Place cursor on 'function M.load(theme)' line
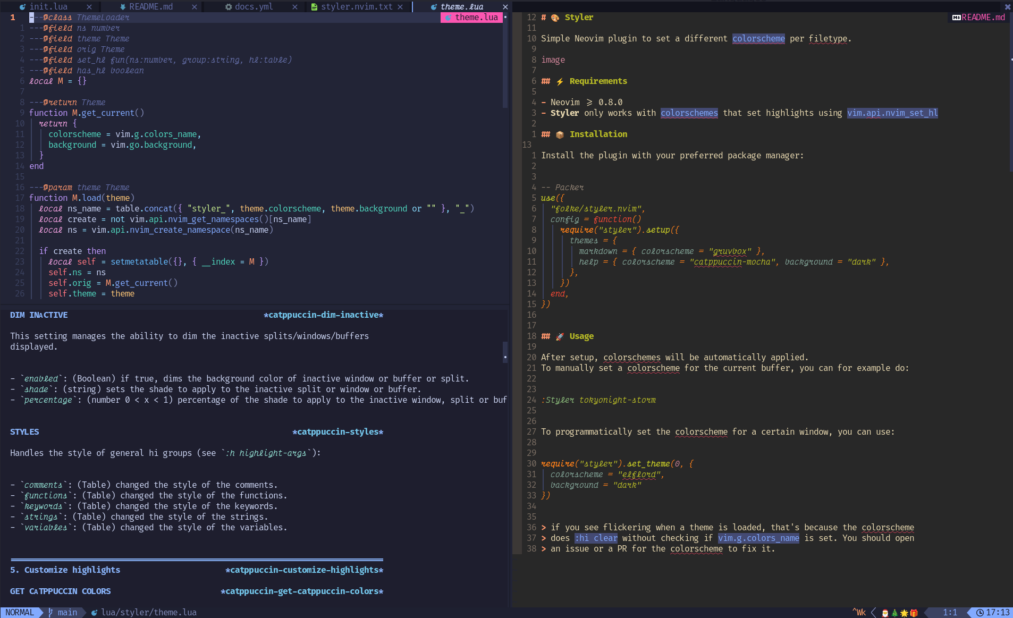The height and width of the screenshot is (618, 1013). (x=82, y=198)
